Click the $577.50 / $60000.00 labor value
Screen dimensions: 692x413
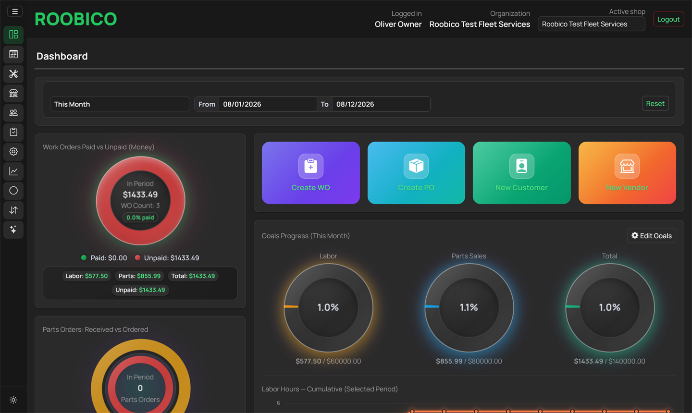[x=328, y=361]
